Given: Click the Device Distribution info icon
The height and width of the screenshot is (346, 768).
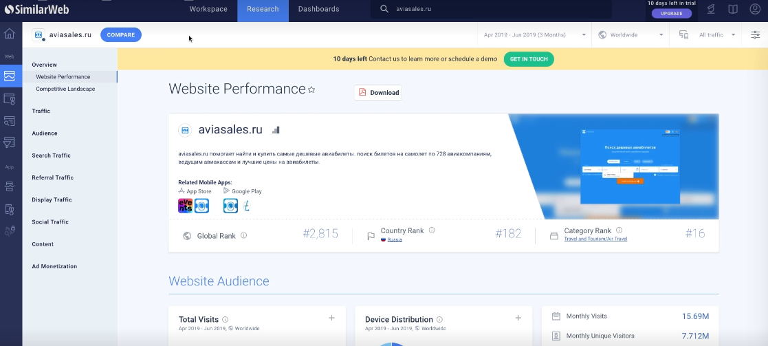Looking at the screenshot, I should [x=439, y=320].
